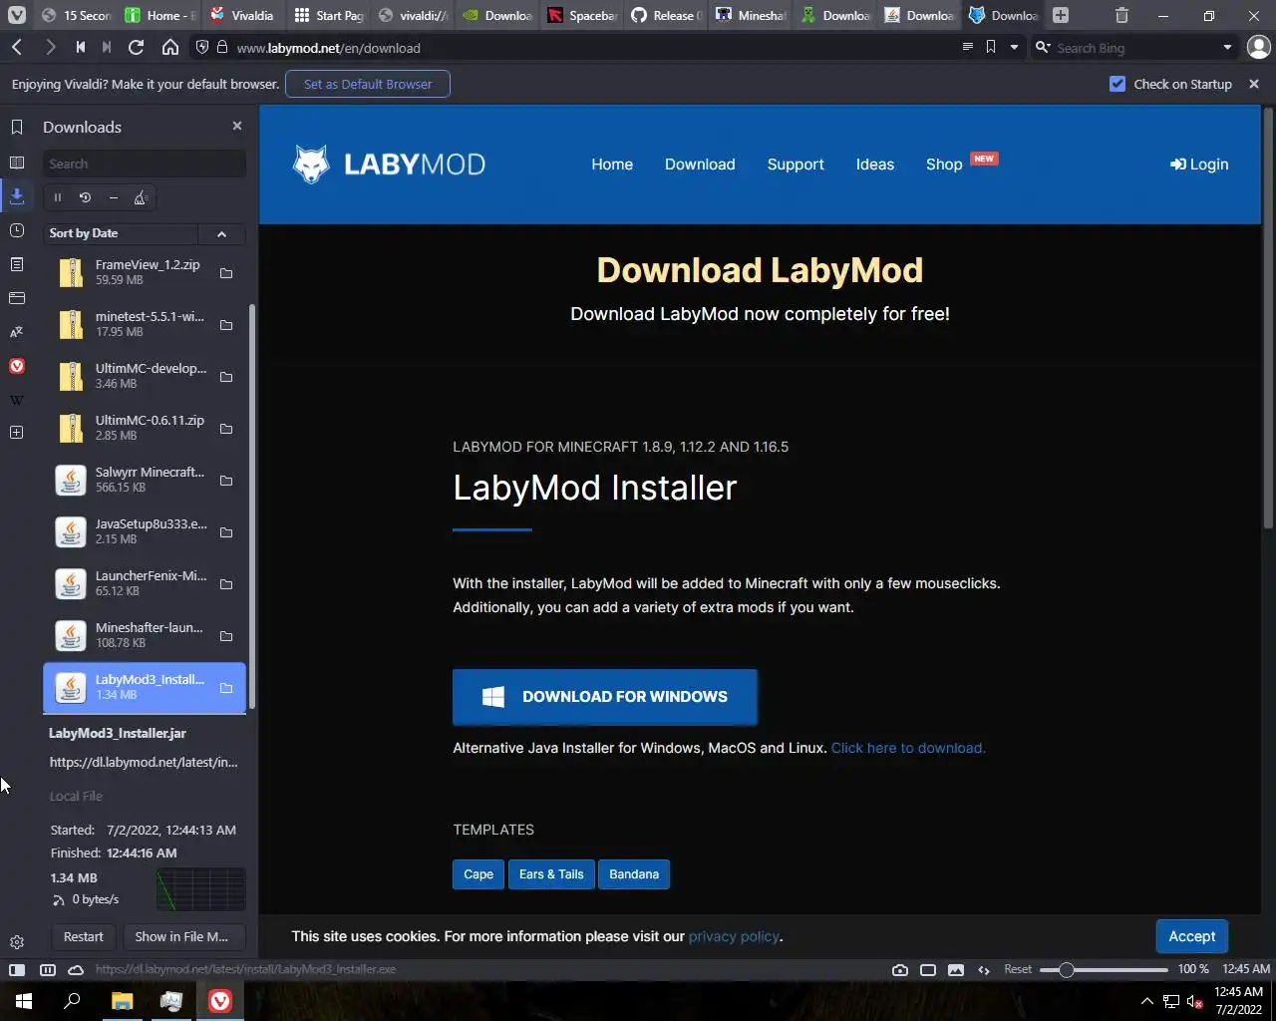
Task: Toggle panel visibility in status bar
Action: point(17,969)
